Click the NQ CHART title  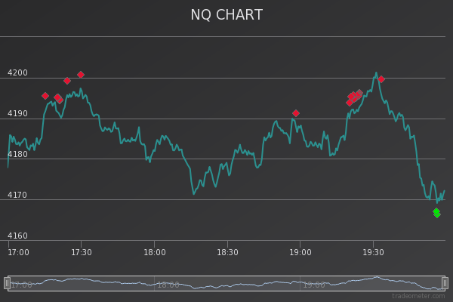tap(226, 15)
